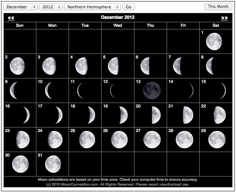The height and width of the screenshot is (192, 236).
Task: Go to next month with »» link
Action: tap(224, 18)
